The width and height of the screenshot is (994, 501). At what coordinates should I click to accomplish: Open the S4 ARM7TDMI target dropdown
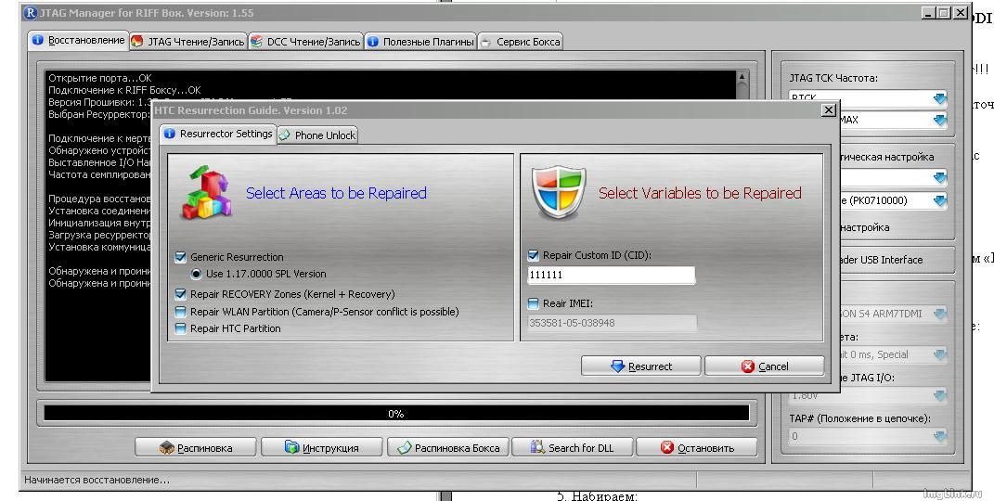[939, 314]
